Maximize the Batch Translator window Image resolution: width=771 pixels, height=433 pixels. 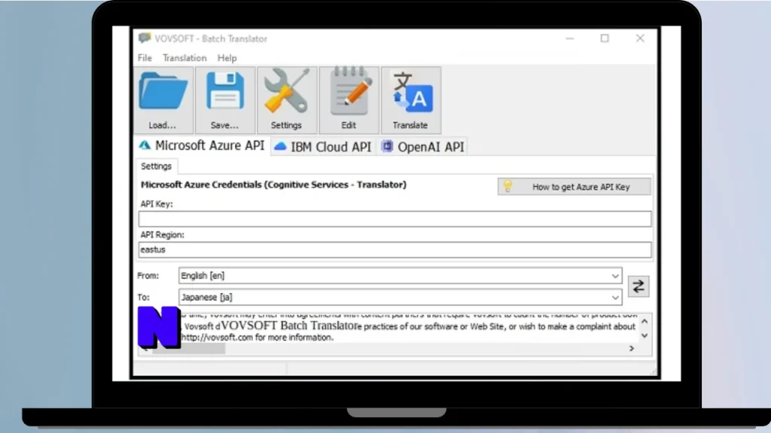point(605,38)
